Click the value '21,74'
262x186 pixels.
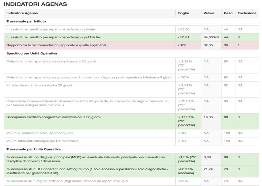(208, 169)
